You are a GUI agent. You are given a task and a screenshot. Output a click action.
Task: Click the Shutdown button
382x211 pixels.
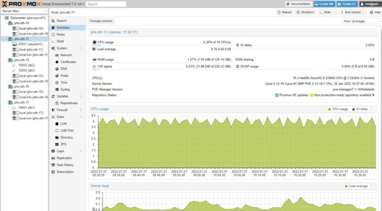(x=305, y=12)
